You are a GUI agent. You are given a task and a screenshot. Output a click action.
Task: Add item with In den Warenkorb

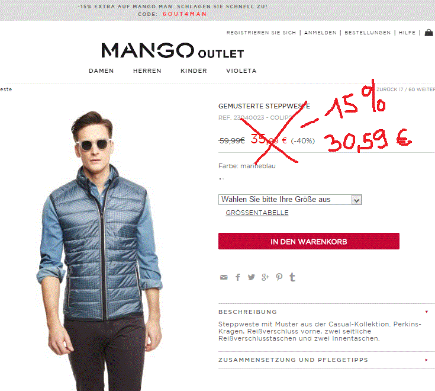309,241
